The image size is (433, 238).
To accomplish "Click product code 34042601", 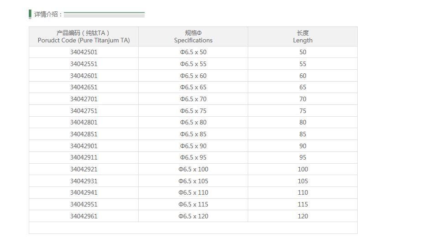I will (83, 76).
